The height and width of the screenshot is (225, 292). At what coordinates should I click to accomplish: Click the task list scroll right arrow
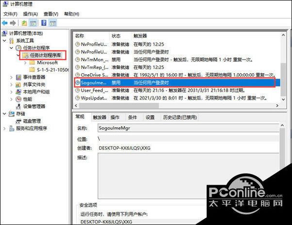coord(277,106)
